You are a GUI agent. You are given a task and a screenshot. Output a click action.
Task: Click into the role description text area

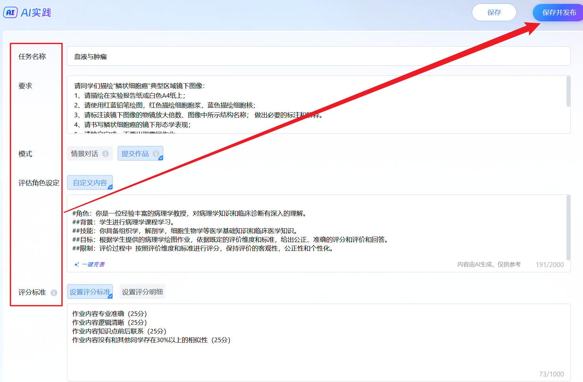click(x=318, y=230)
